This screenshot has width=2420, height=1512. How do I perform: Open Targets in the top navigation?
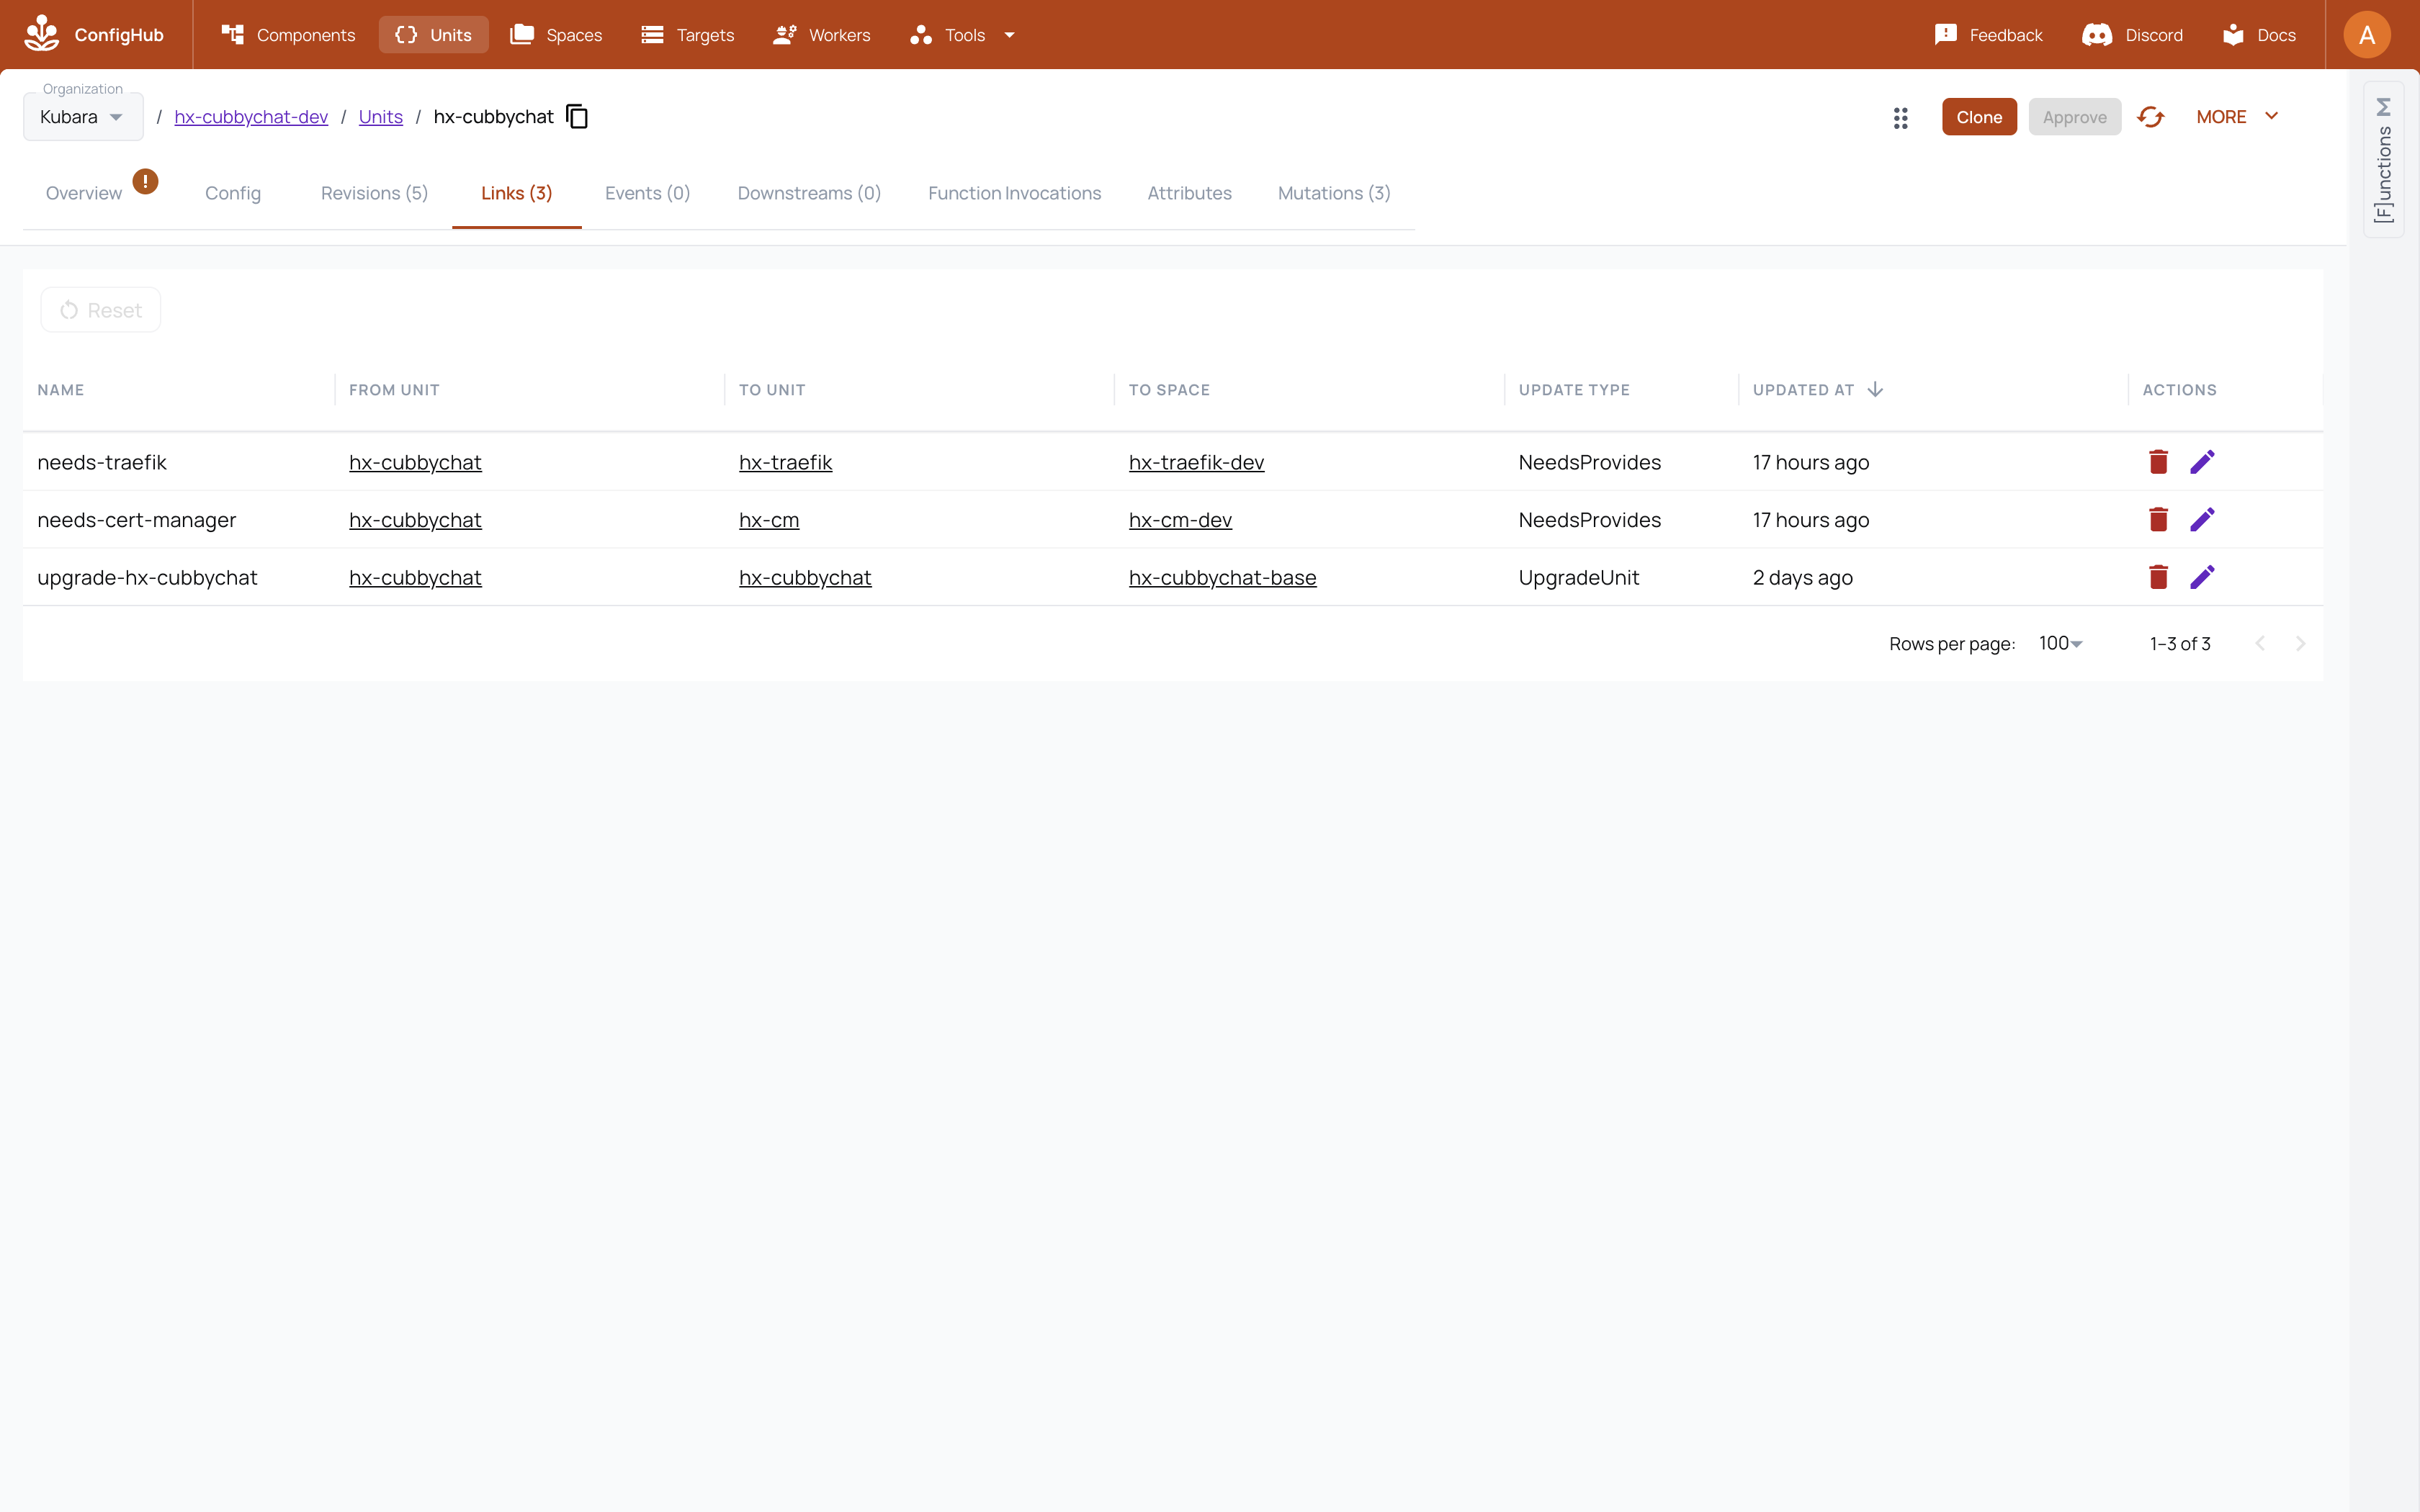point(688,35)
